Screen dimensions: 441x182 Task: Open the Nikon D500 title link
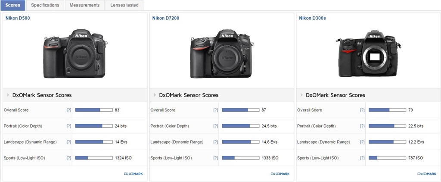(x=18, y=18)
